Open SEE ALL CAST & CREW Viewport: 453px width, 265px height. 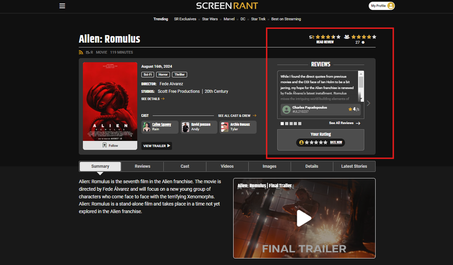point(237,115)
